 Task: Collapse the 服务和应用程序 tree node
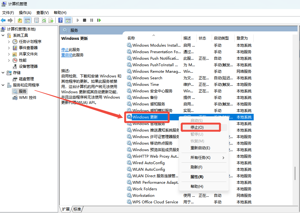pyautogui.click(x=3, y=85)
